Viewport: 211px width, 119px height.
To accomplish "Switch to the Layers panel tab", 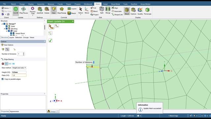I will (x=12, y=37).
